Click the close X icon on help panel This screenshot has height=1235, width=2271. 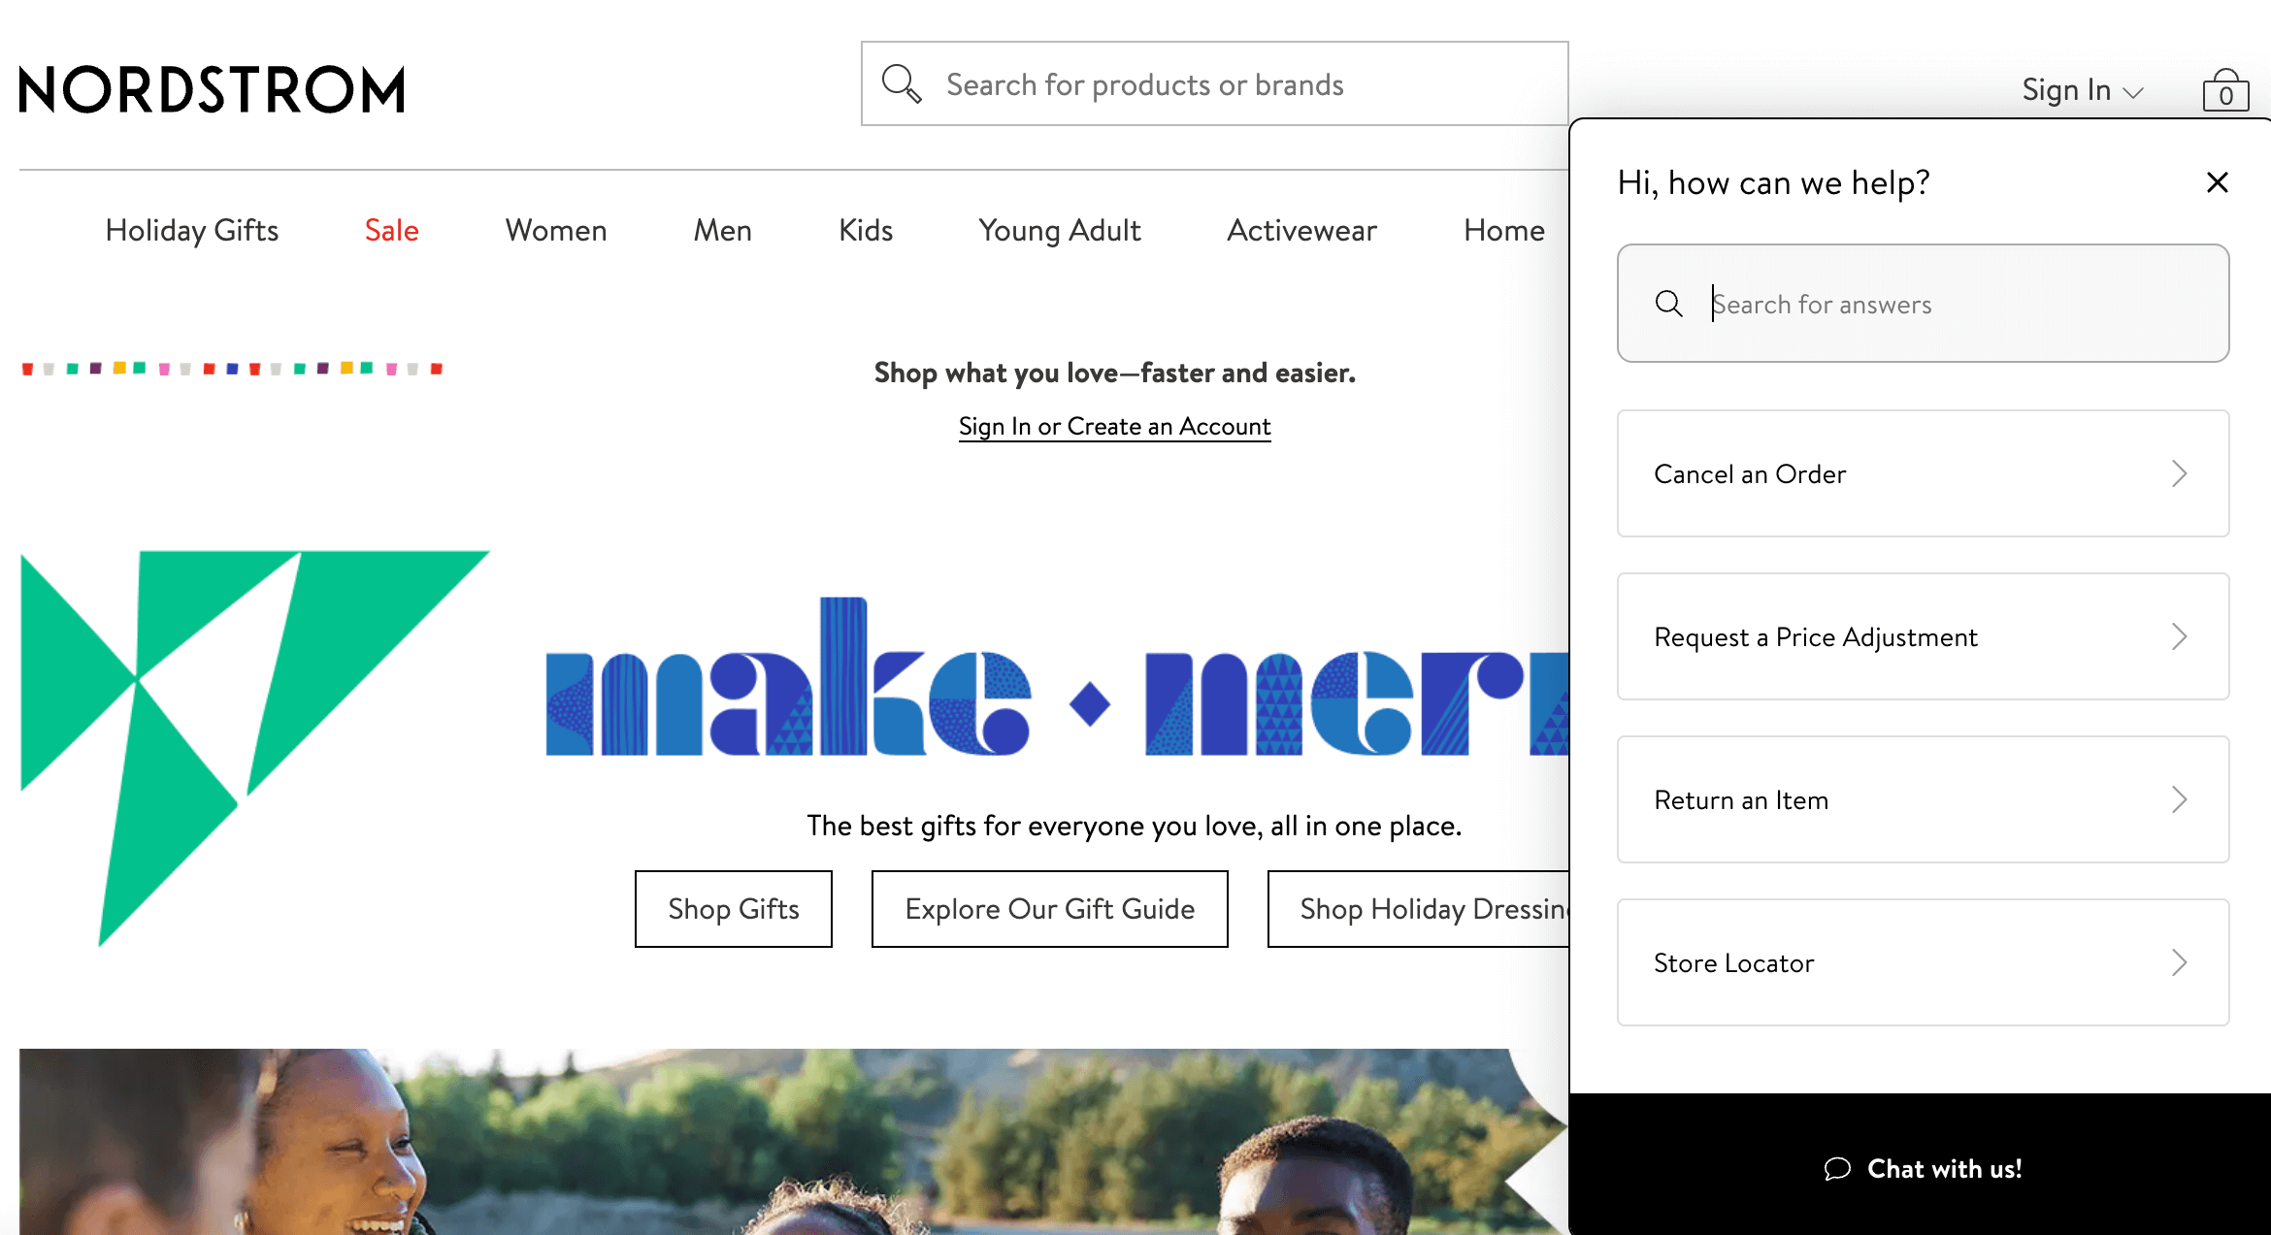tap(2218, 182)
